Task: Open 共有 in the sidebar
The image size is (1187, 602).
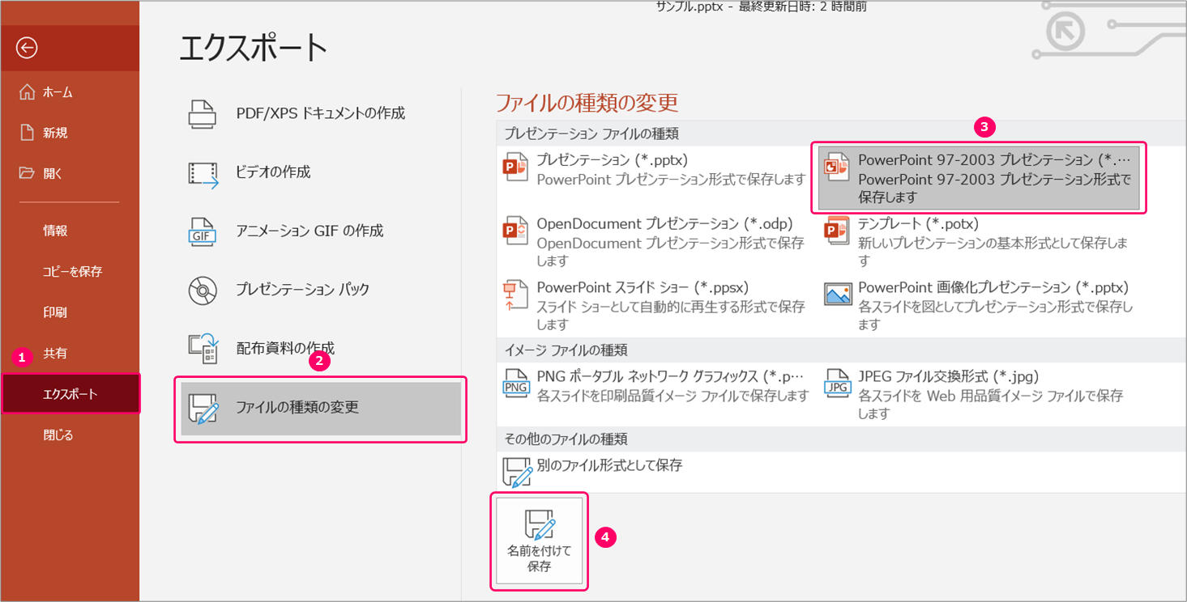Action: coord(70,354)
